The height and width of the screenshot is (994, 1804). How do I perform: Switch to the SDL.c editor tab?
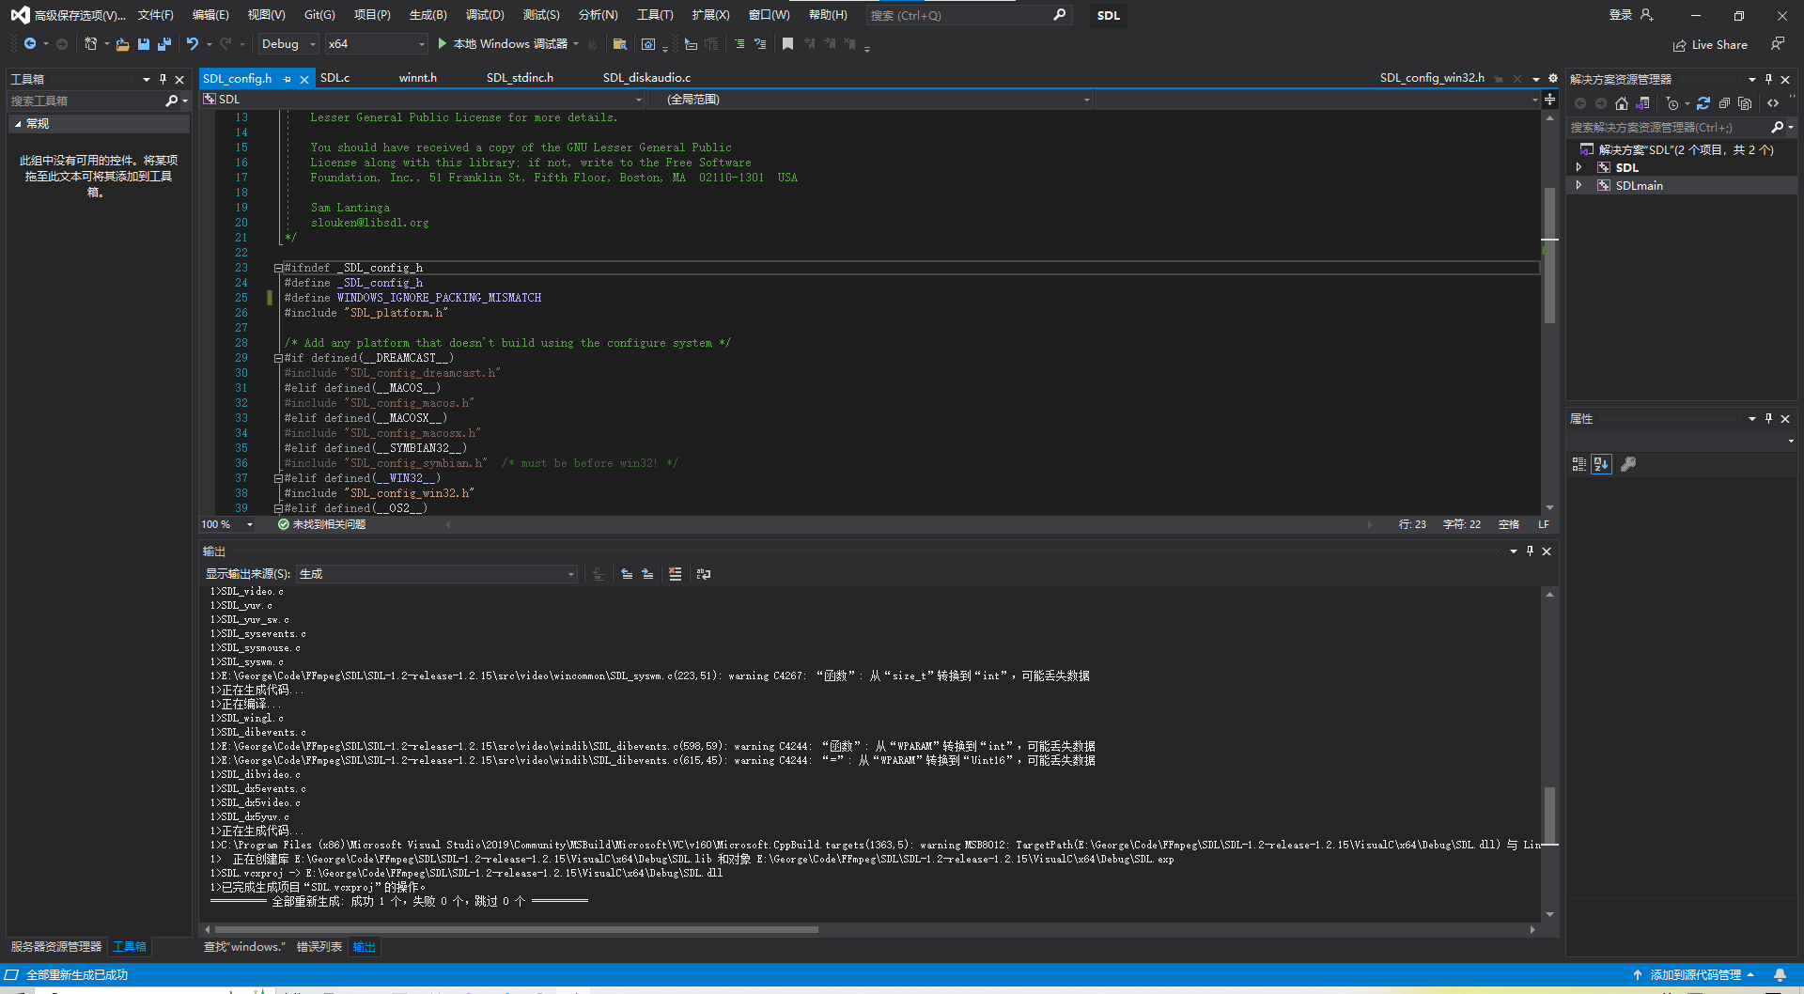point(334,78)
